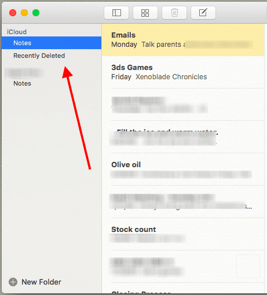Open the 3ds Games note
This screenshot has width=267, height=295.
pos(183,72)
